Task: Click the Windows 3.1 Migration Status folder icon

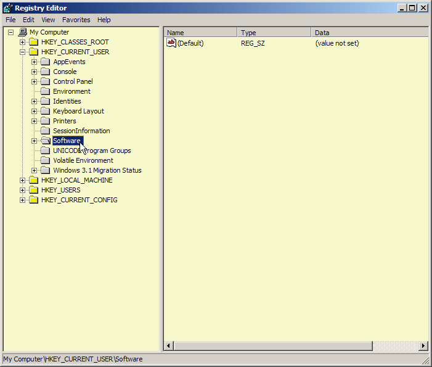Action: (x=46, y=170)
